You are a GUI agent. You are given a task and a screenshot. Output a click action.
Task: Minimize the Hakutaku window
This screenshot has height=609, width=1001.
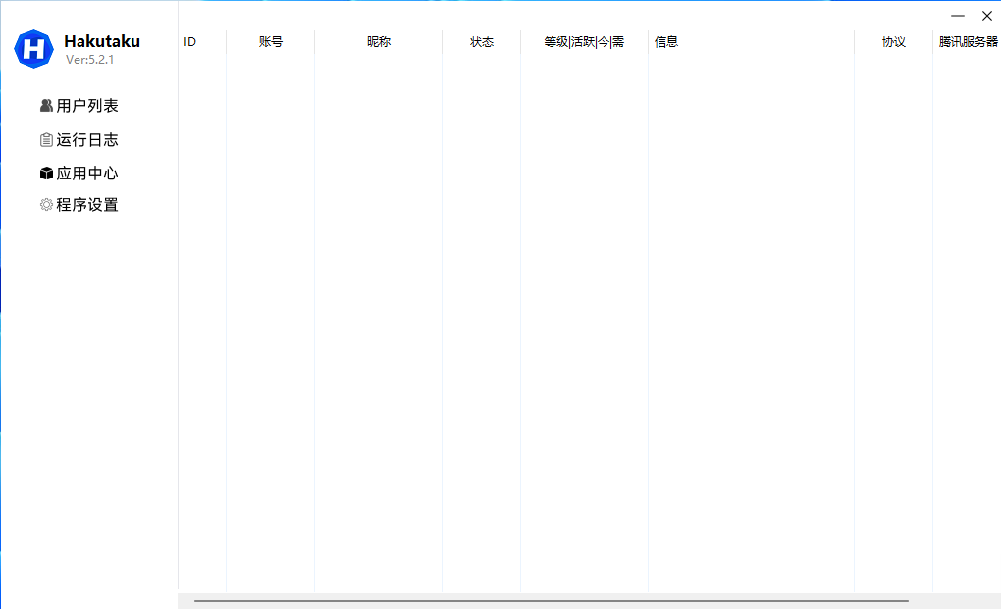pos(958,16)
